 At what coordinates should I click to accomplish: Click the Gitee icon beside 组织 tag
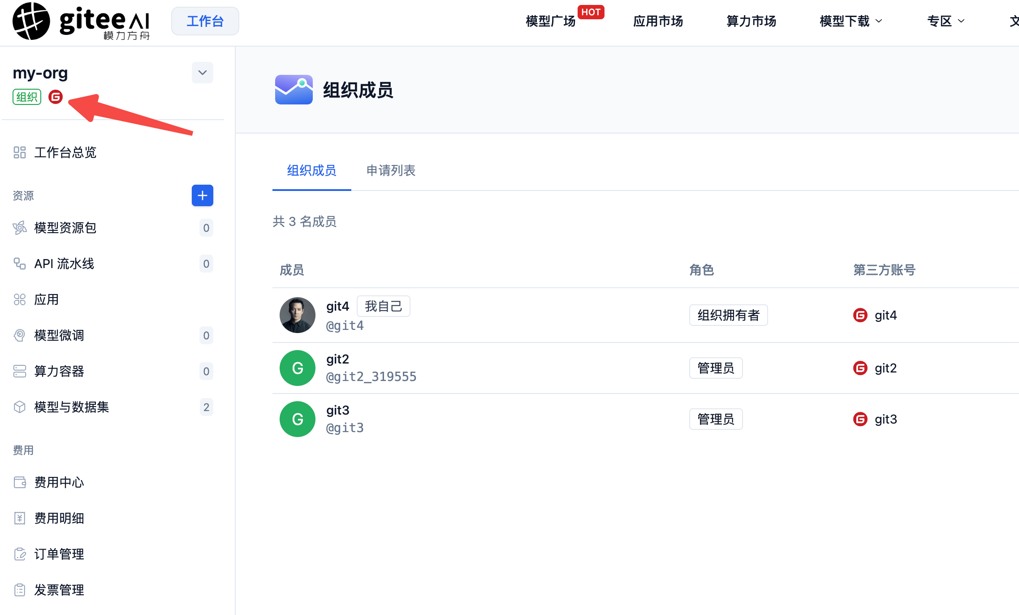(56, 97)
